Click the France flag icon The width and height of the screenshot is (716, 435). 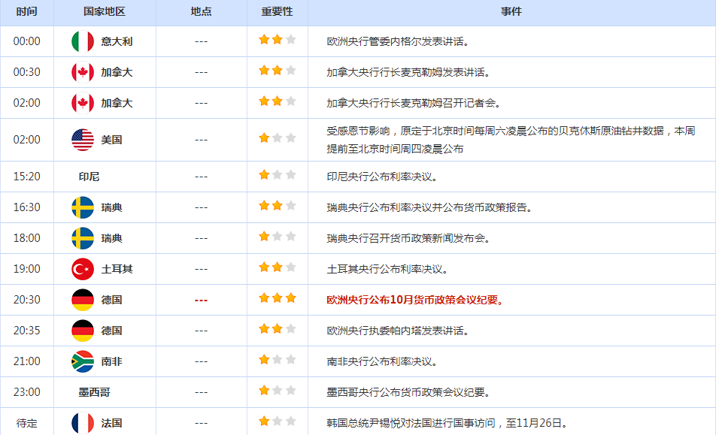[82, 423]
